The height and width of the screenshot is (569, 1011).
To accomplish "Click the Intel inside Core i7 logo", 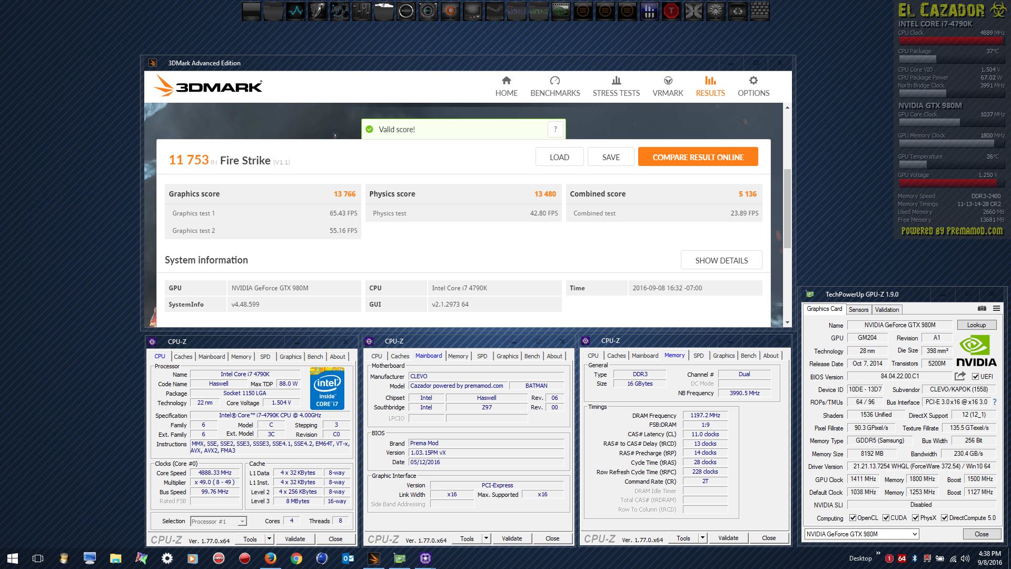I will tap(327, 389).
